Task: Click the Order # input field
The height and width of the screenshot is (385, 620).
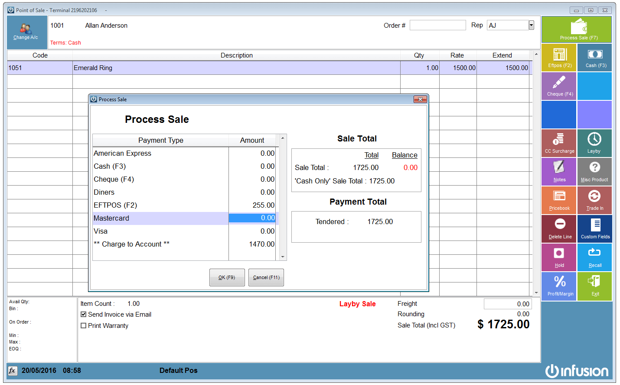Action: coord(437,25)
